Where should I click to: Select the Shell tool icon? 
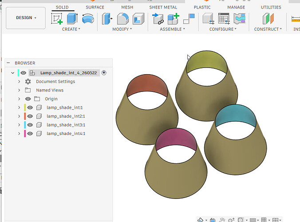pyautogui.click(x=138, y=19)
